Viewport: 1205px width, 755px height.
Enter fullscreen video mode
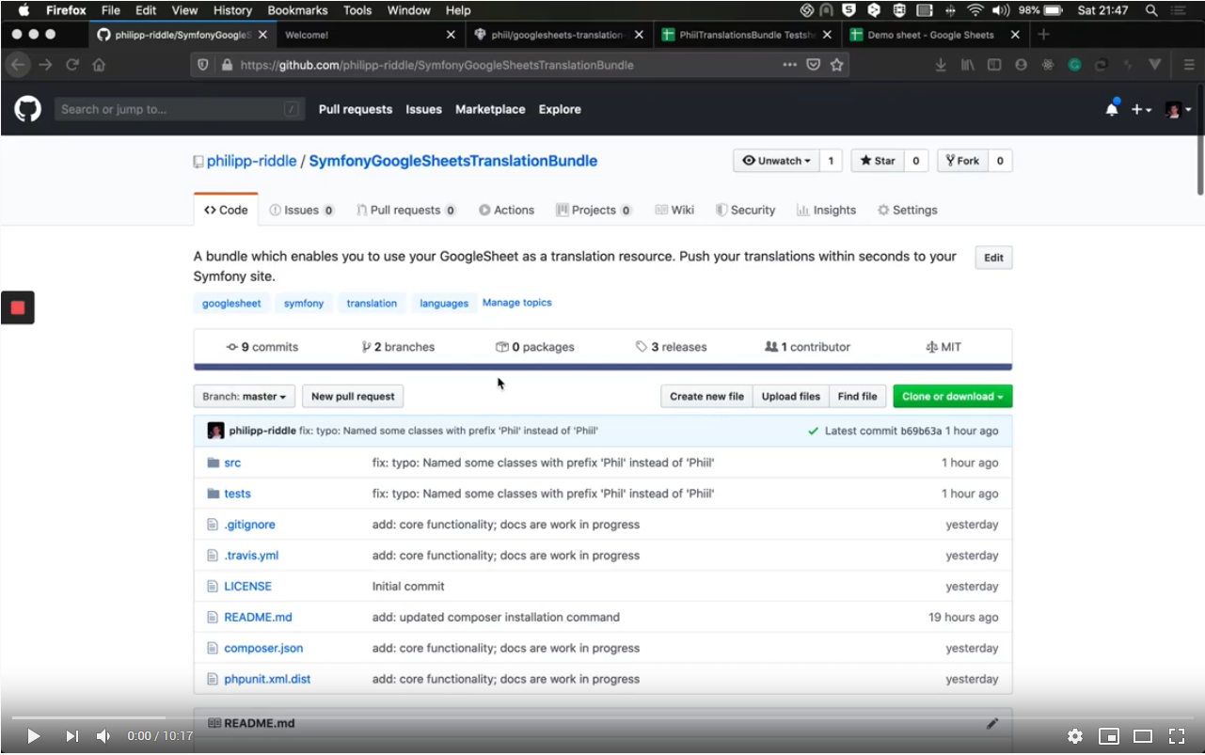[x=1177, y=736]
